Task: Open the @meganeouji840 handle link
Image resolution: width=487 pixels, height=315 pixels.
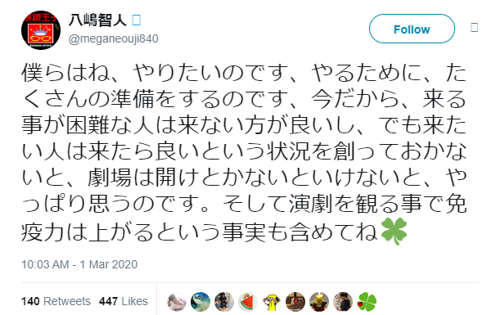Action: [x=114, y=38]
